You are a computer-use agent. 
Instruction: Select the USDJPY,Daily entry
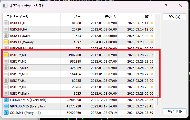(x=79, y=93)
